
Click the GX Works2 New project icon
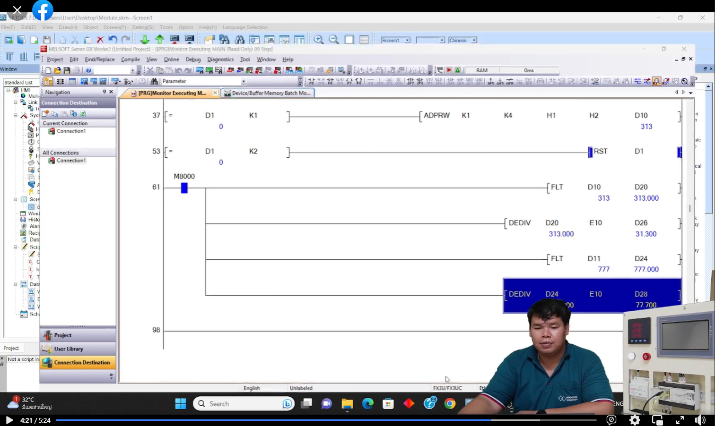click(48, 70)
